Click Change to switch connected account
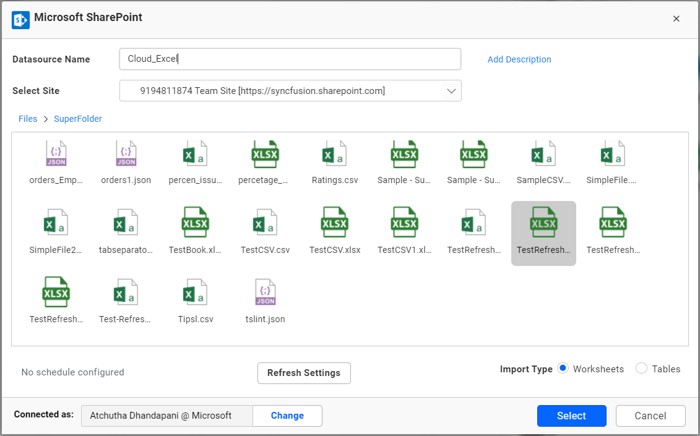Image resolution: width=700 pixels, height=436 pixels. pos(288,416)
